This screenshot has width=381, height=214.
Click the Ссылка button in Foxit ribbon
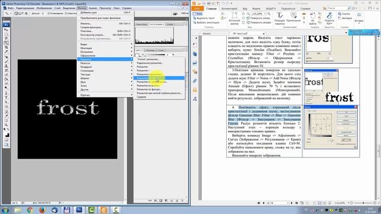click(x=344, y=14)
